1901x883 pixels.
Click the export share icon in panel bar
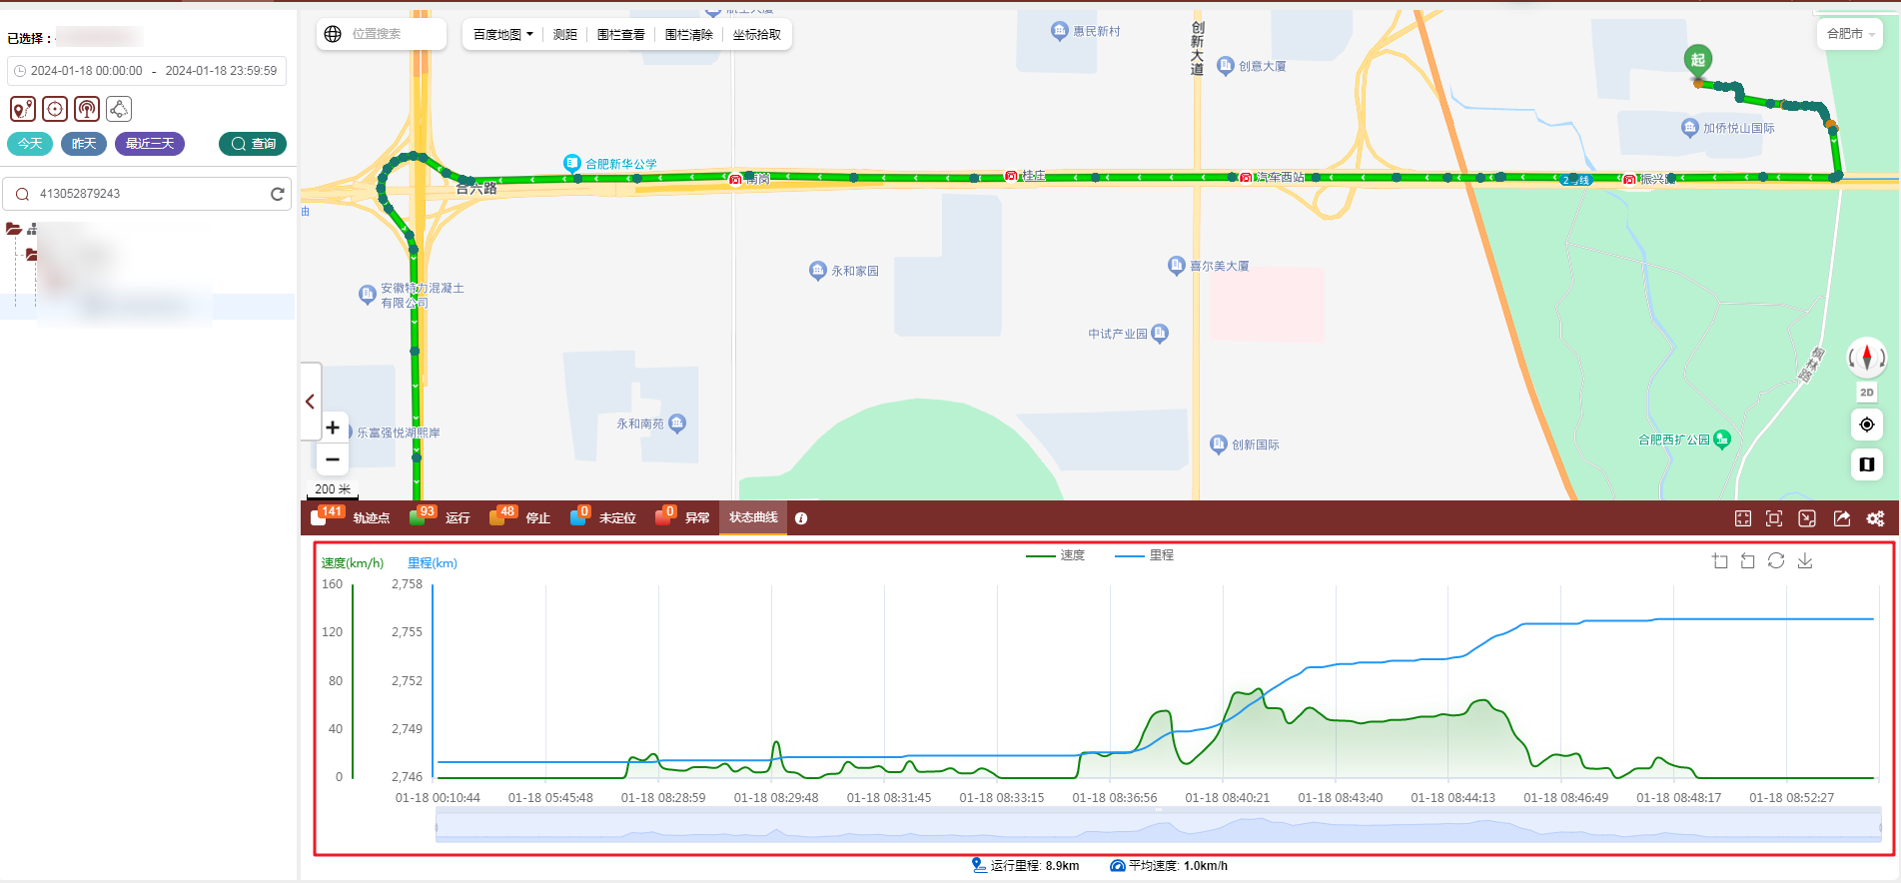pyautogui.click(x=1841, y=518)
